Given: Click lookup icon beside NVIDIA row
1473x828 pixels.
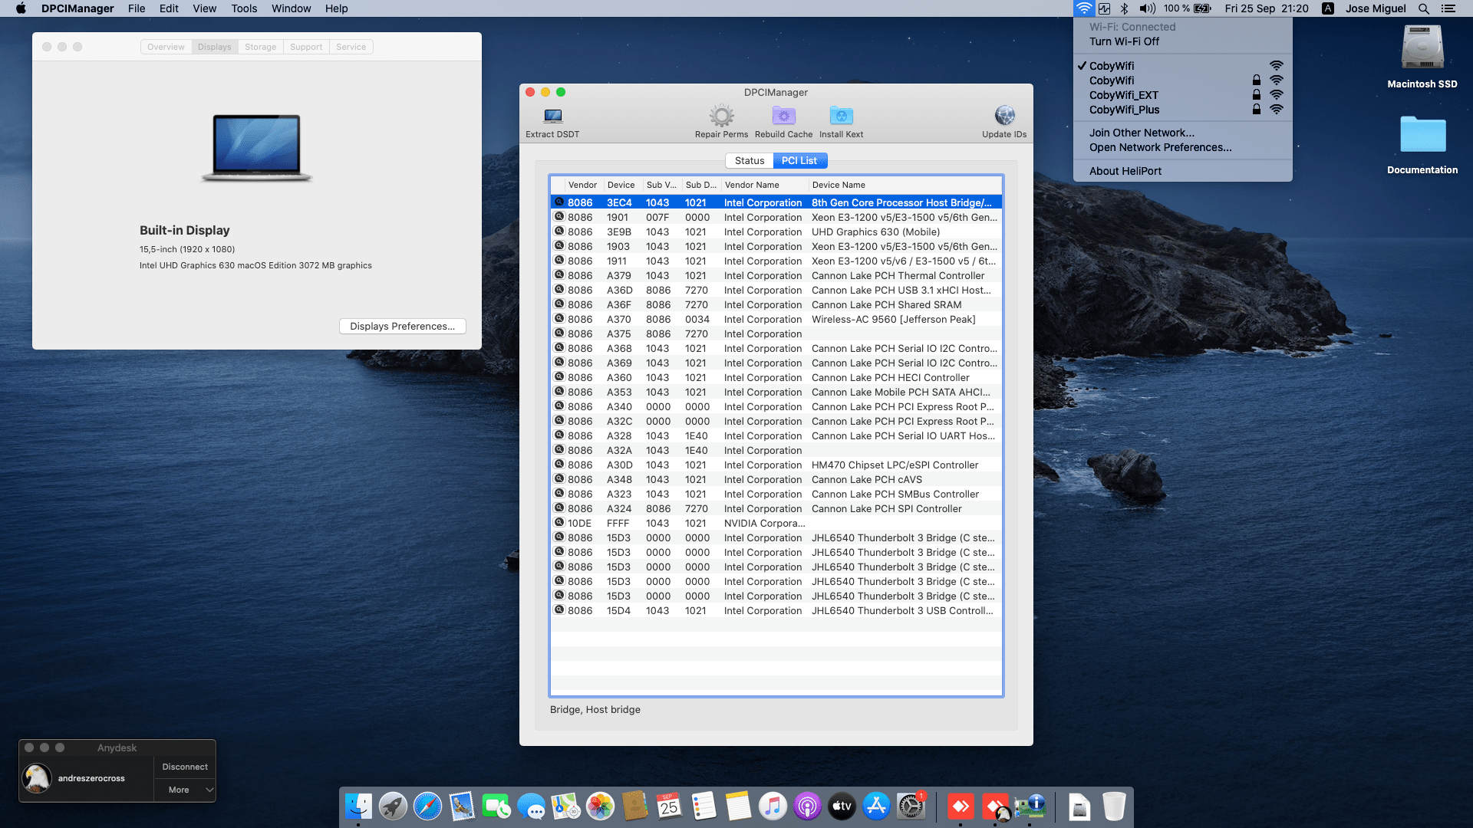Looking at the screenshot, I should coord(559,523).
